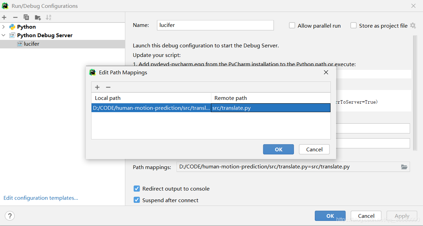The width and height of the screenshot is (423, 226).
Task: Enable Allow parallel run checkbox
Action: pyautogui.click(x=292, y=26)
